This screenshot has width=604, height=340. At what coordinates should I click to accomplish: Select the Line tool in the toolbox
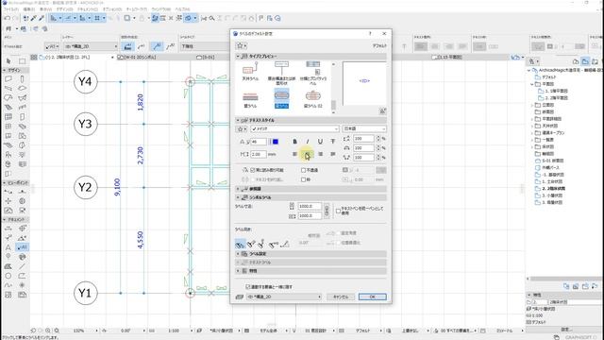tap(23, 266)
